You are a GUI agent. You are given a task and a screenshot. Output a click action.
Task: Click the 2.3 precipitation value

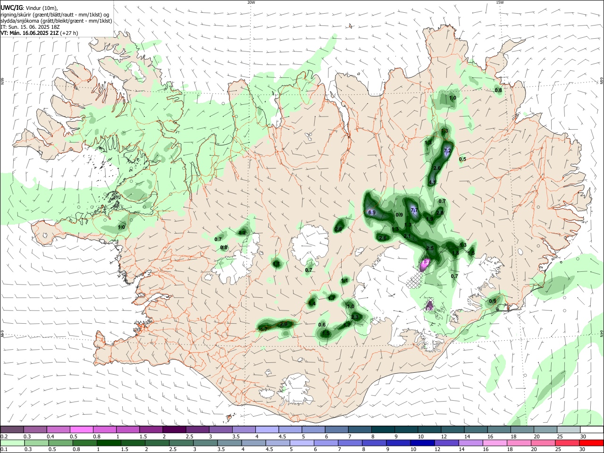coord(355,317)
